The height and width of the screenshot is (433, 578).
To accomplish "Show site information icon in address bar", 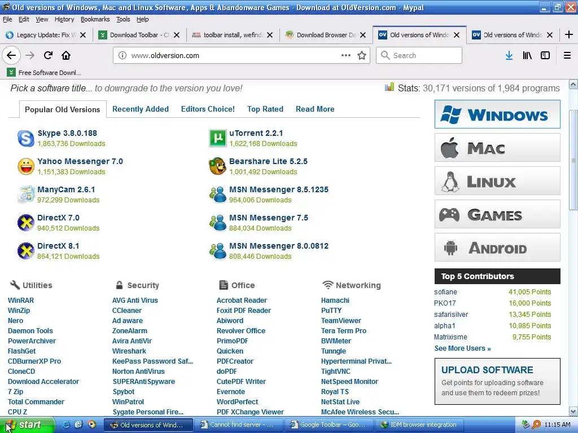I will pyautogui.click(x=122, y=55).
